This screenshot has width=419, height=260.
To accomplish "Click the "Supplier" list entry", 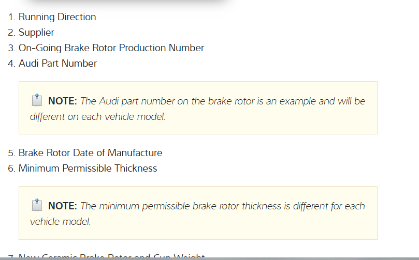I will pyautogui.click(x=36, y=33).
